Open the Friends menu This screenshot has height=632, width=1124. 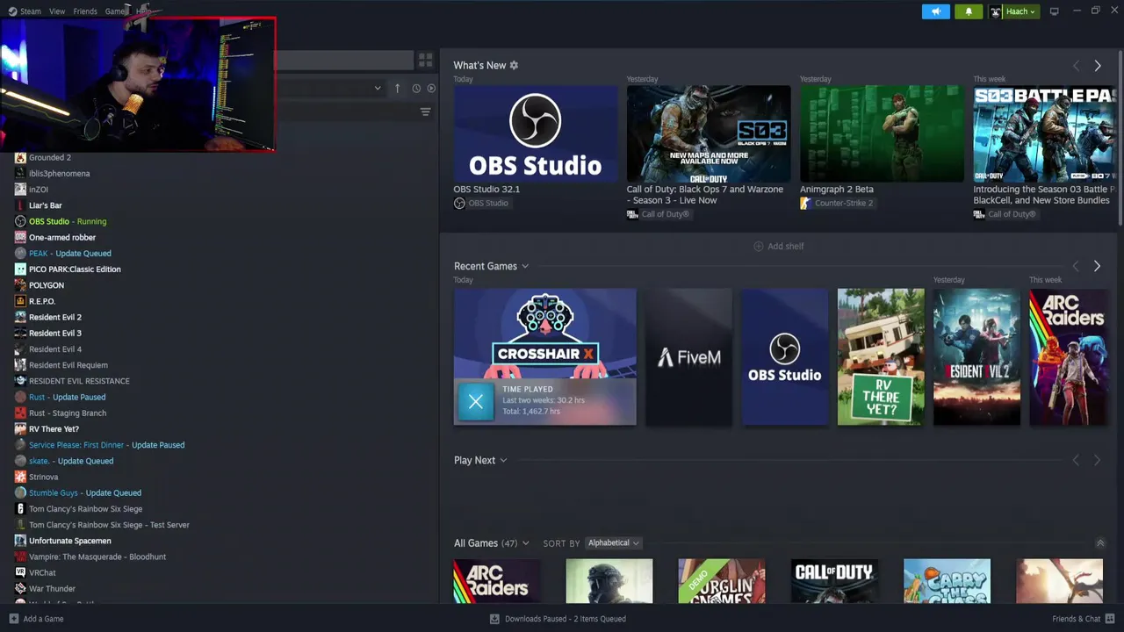point(85,11)
